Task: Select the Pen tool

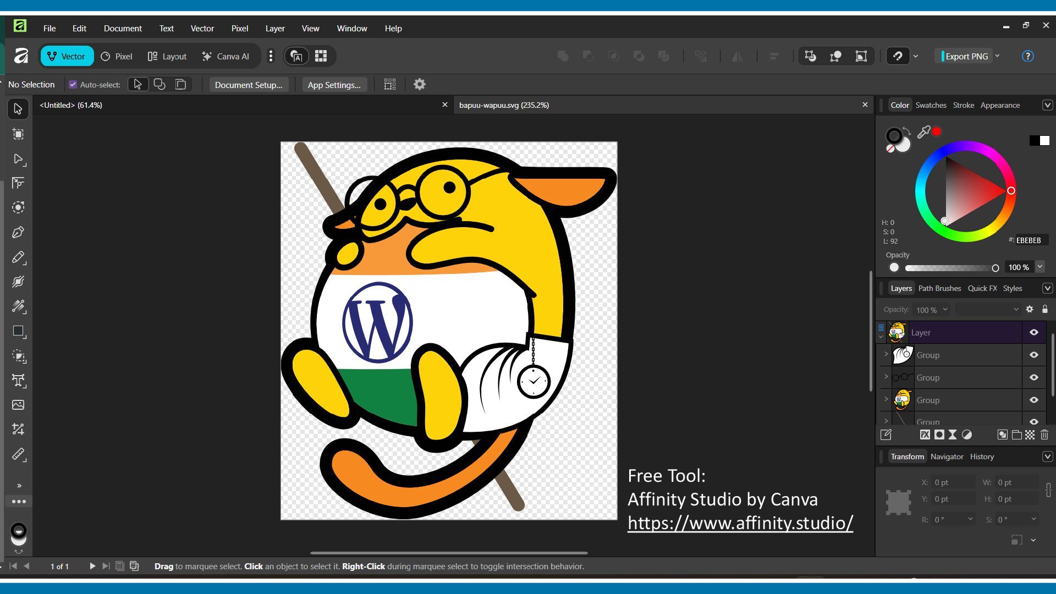Action: (x=18, y=233)
